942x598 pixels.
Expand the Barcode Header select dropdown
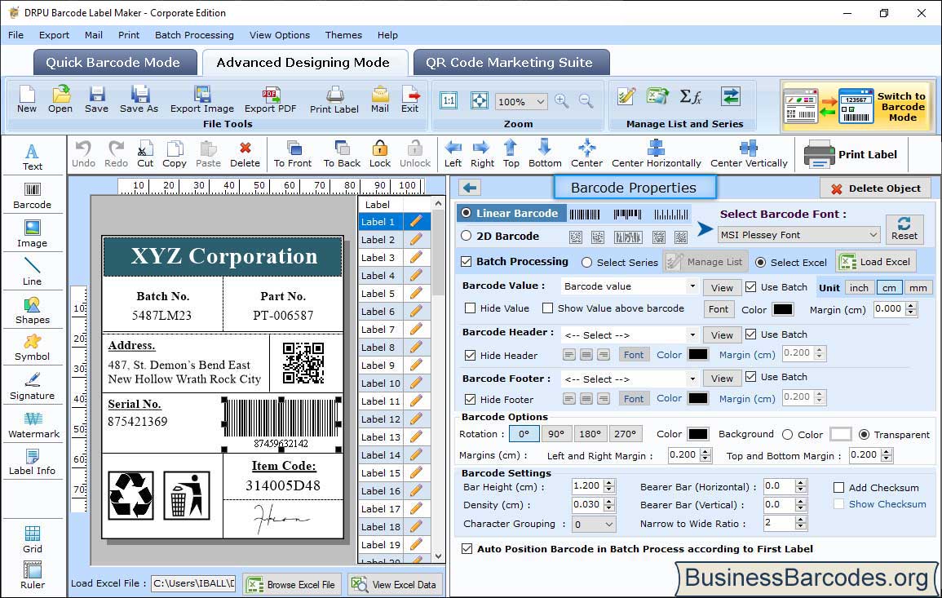[x=692, y=334]
